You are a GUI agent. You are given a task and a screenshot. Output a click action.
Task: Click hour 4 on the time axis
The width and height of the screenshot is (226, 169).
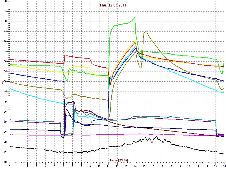coord(45,166)
